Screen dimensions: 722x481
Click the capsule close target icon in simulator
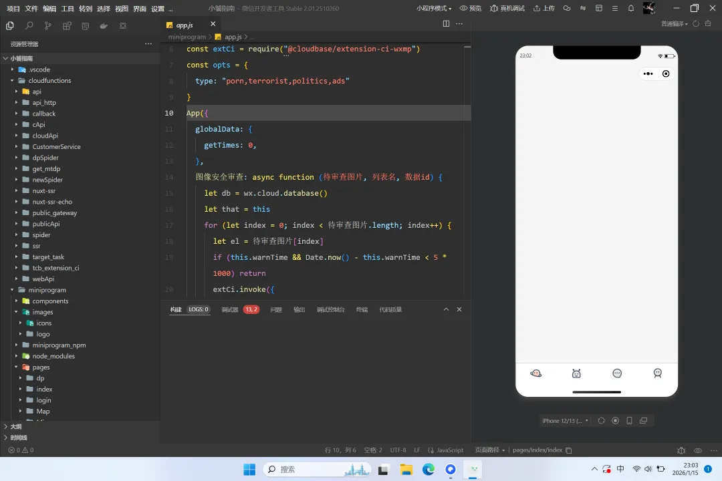666,73
